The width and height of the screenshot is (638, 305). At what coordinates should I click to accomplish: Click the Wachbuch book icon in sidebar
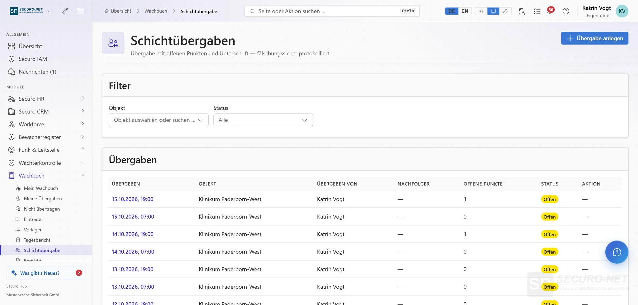(x=12, y=175)
